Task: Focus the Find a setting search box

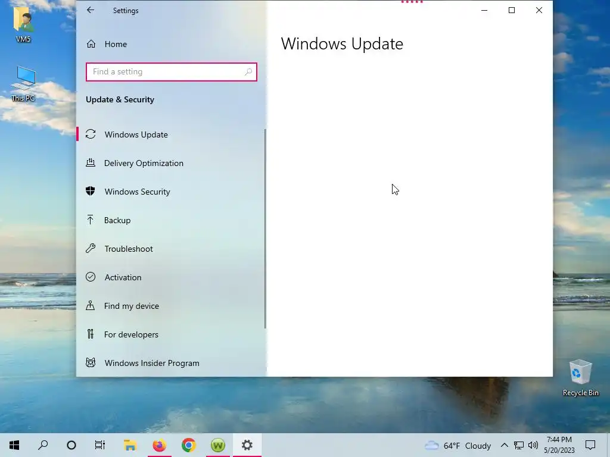Action: pos(171,72)
